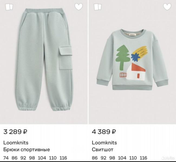Open similar items icon on sweatshirt card
This screenshot has width=176, height=162.
98,7
